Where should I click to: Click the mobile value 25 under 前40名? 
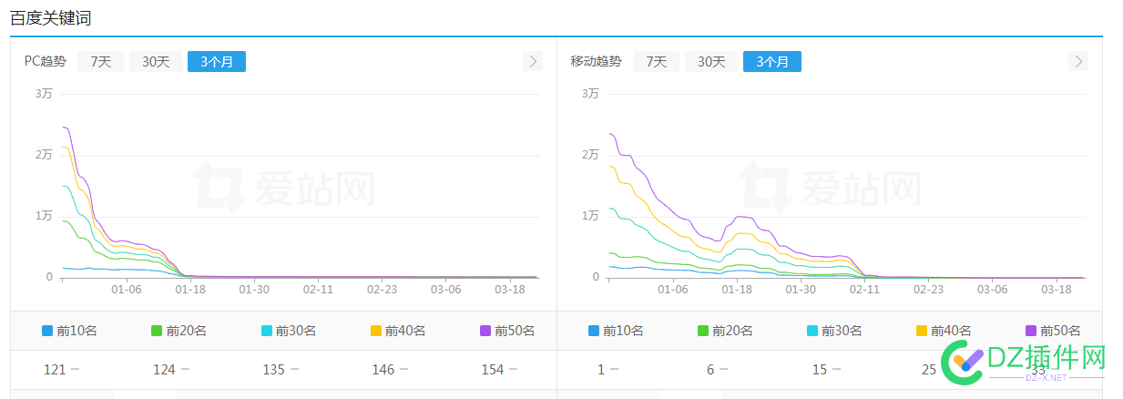[929, 369]
